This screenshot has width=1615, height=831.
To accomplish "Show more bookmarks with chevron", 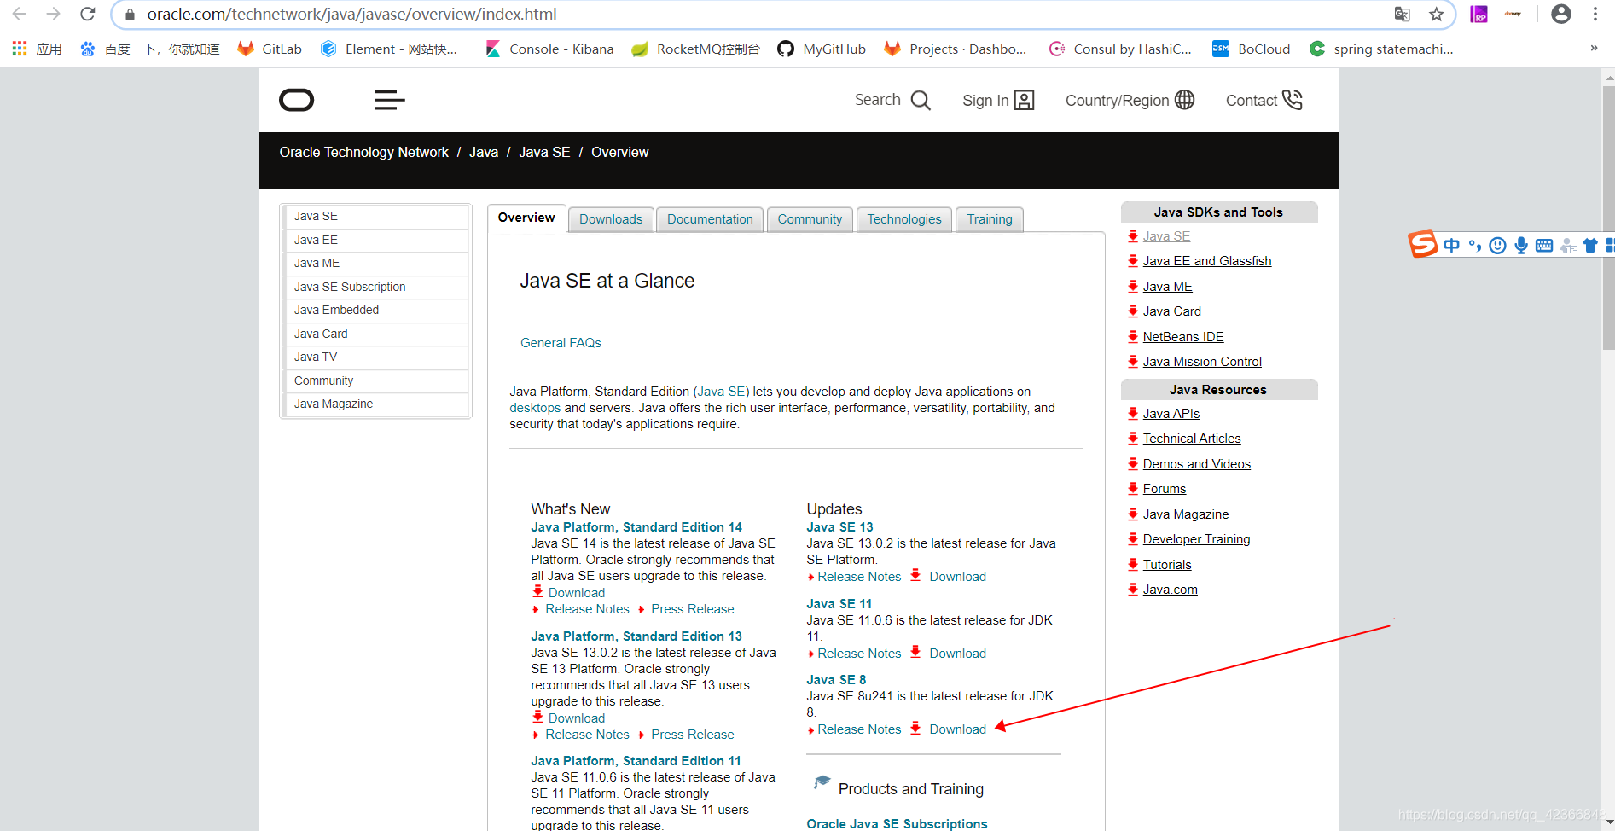I will click(x=1594, y=48).
